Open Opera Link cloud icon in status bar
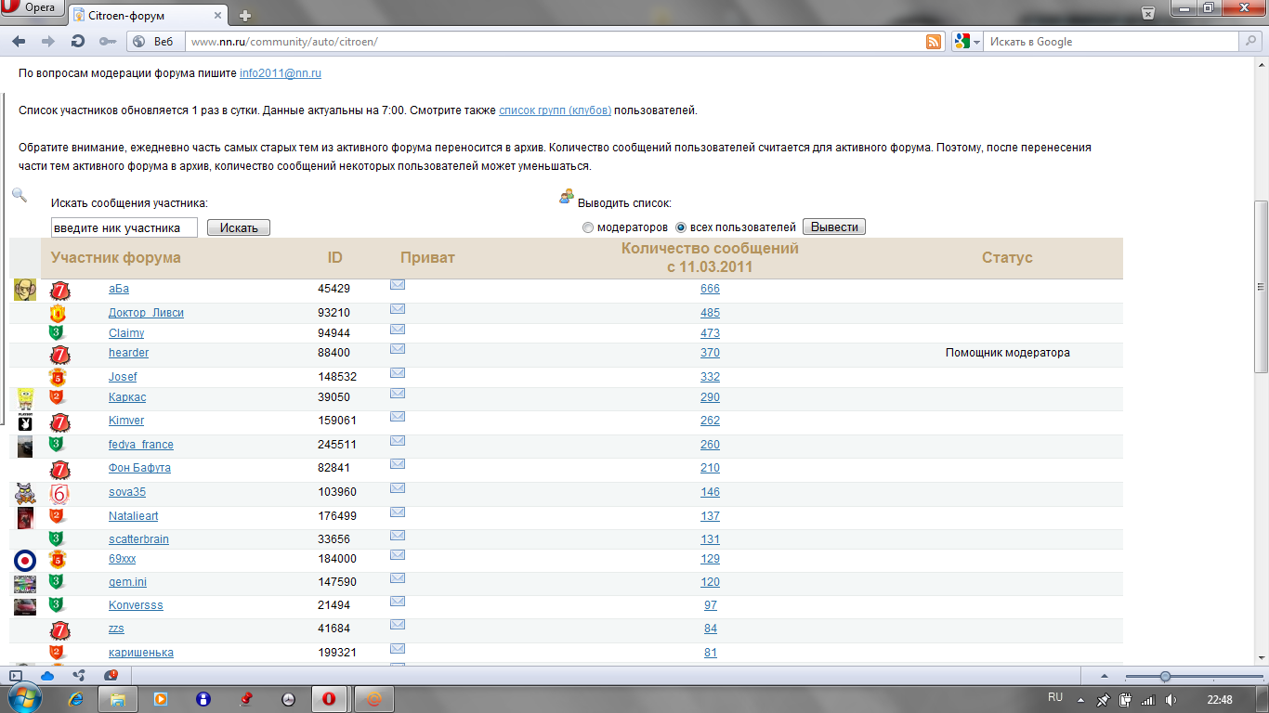 point(47,676)
